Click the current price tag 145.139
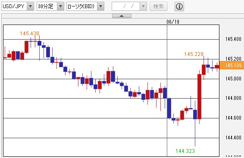The width and height of the screenshot is (244, 158). pos(231,65)
